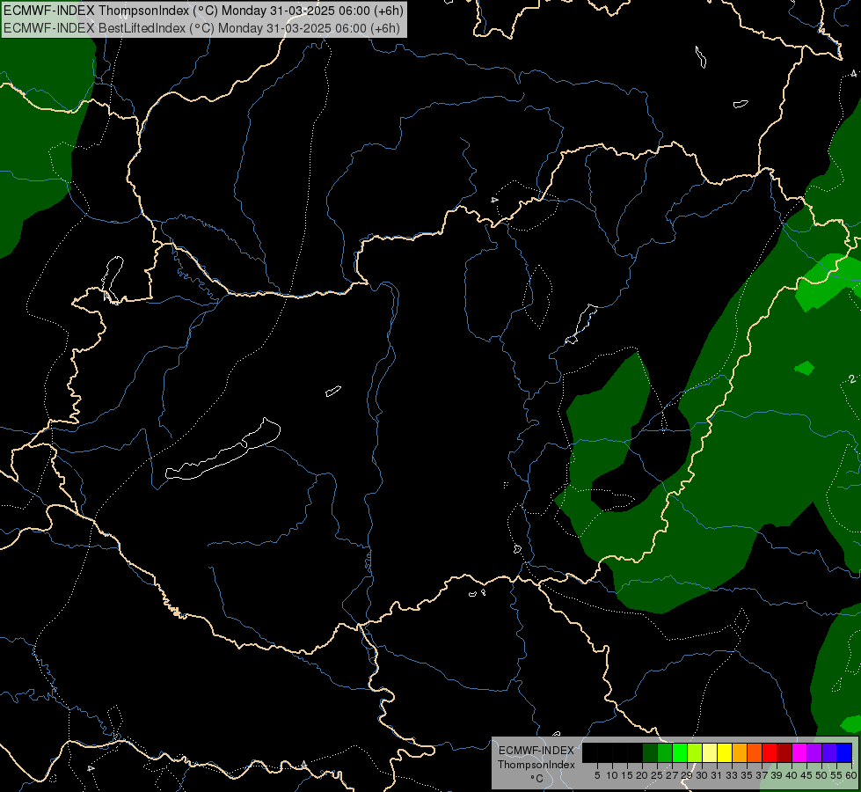Select the pale yellow legend swatch (30-31)
The width and height of the screenshot is (861, 792).
click(710, 753)
